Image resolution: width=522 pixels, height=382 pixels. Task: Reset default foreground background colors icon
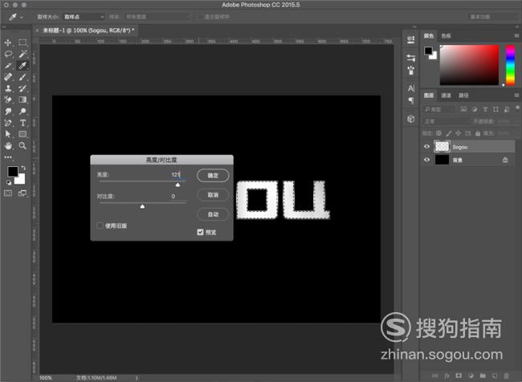9,182
